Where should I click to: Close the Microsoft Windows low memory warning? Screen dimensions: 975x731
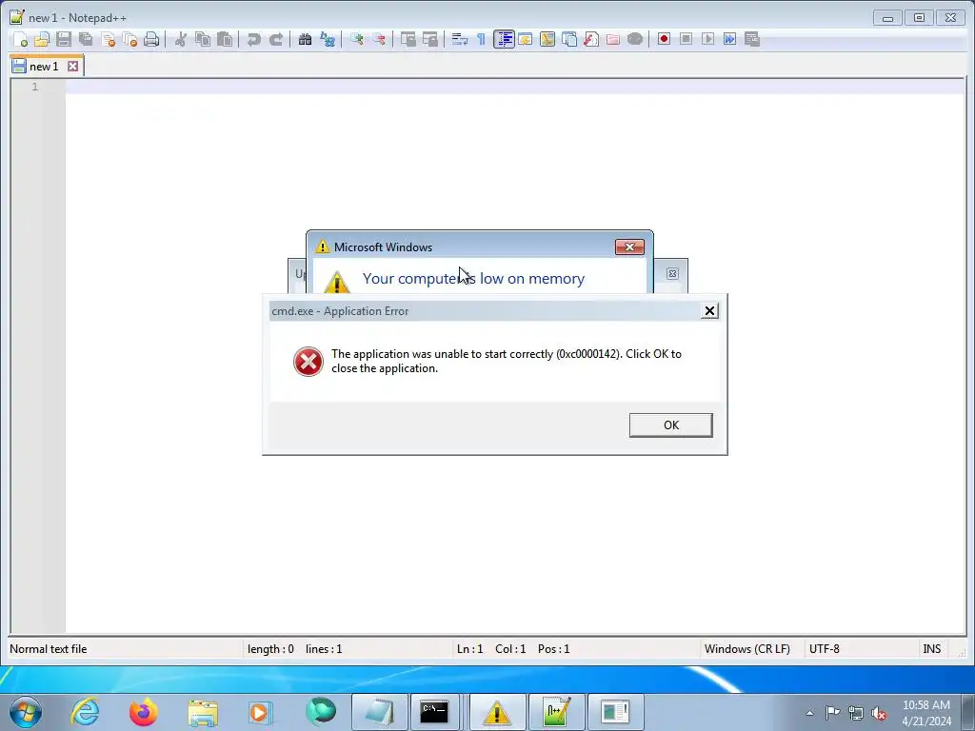click(629, 247)
